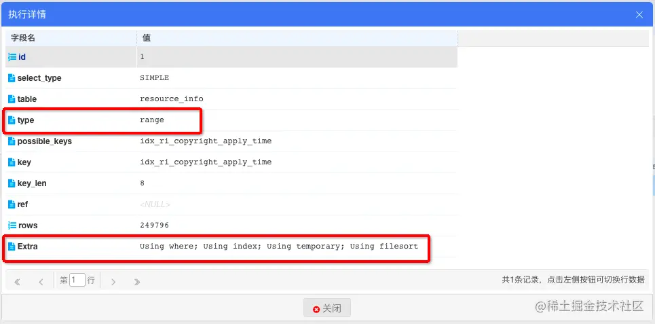Click the Using where; Using index value
The image size is (655, 324).
tap(279, 247)
